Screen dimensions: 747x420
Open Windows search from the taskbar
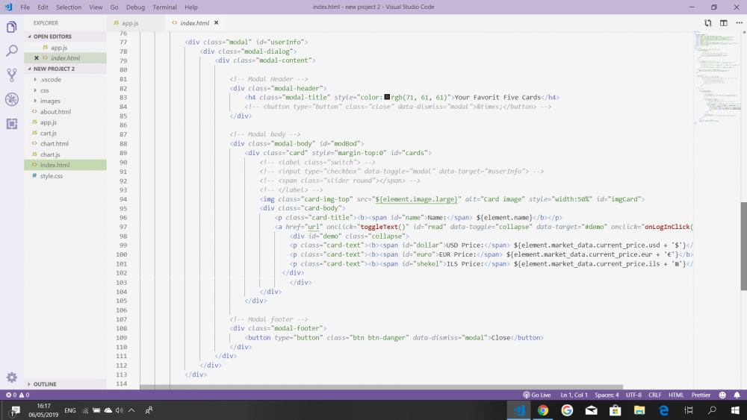coord(712,410)
